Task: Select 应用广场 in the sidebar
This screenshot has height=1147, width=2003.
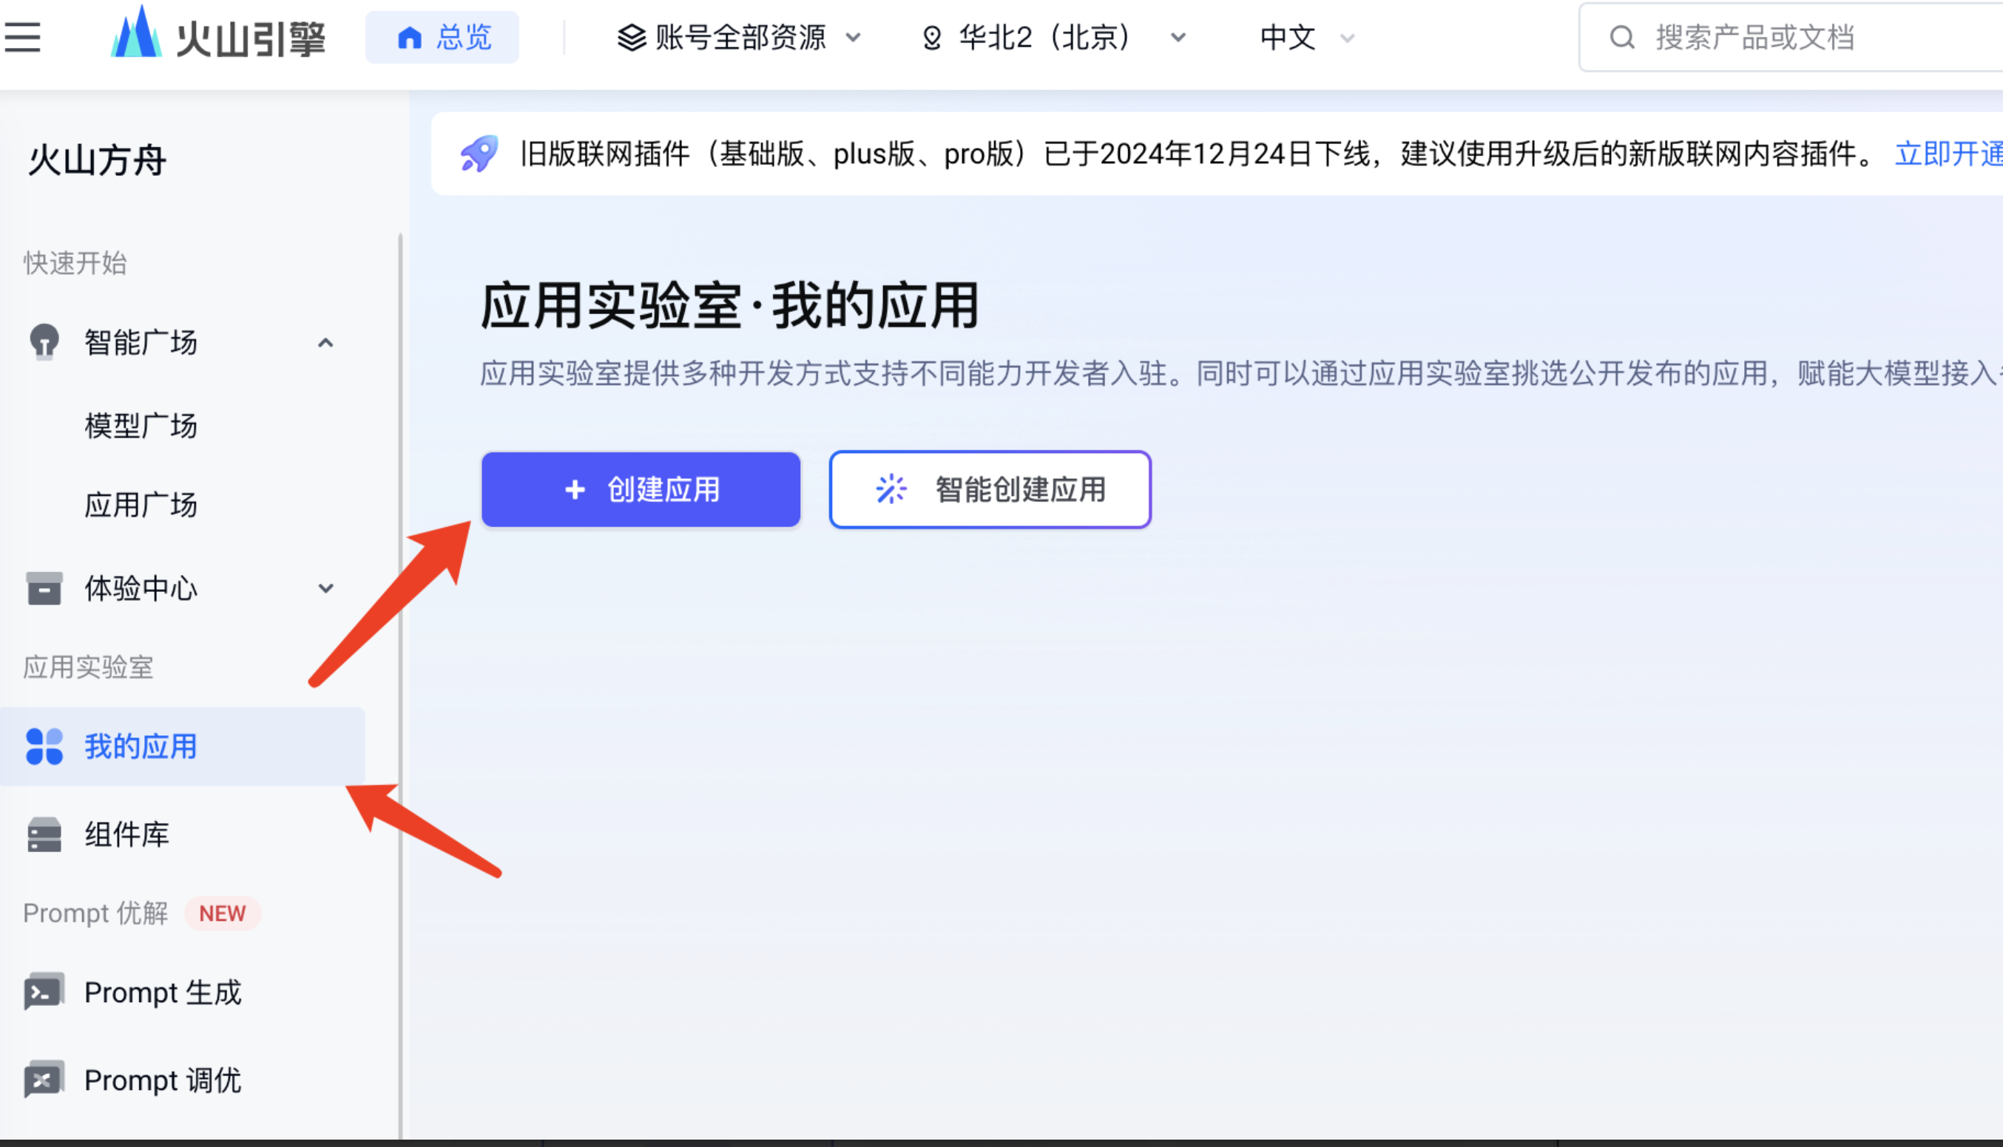Action: 141,504
